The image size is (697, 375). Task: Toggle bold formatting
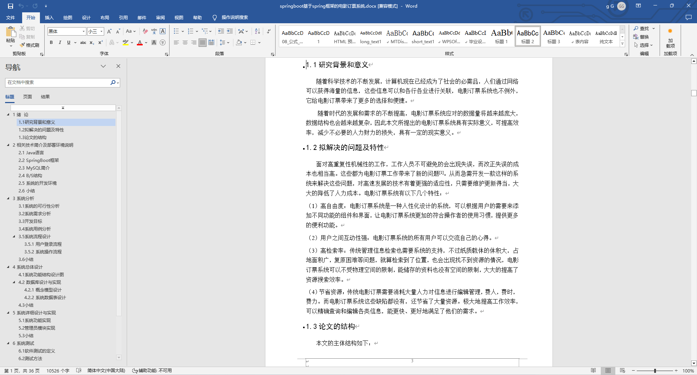(x=51, y=42)
